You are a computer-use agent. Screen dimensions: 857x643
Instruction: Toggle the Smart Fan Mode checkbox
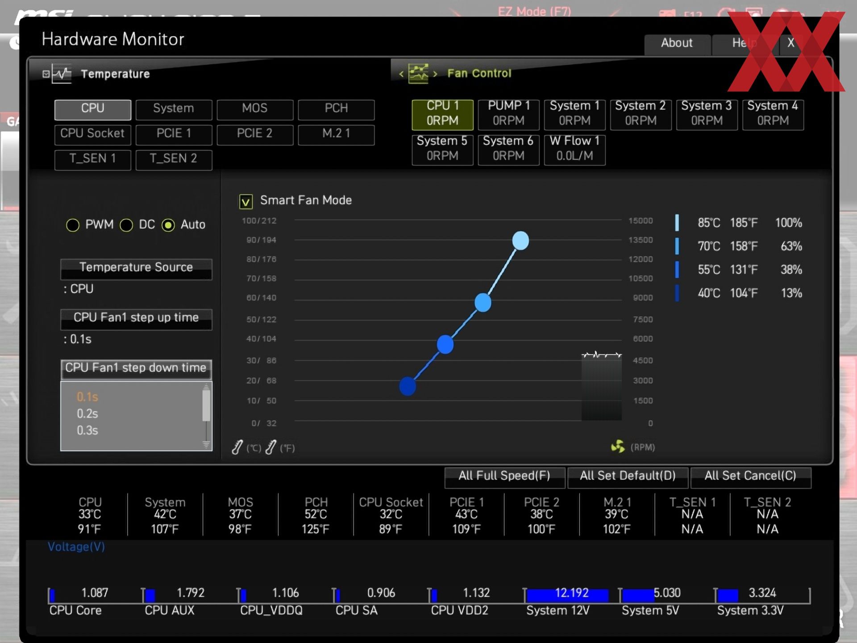pos(245,201)
